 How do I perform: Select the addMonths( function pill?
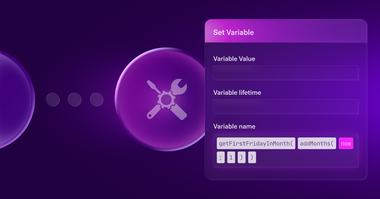coord(317,143)
